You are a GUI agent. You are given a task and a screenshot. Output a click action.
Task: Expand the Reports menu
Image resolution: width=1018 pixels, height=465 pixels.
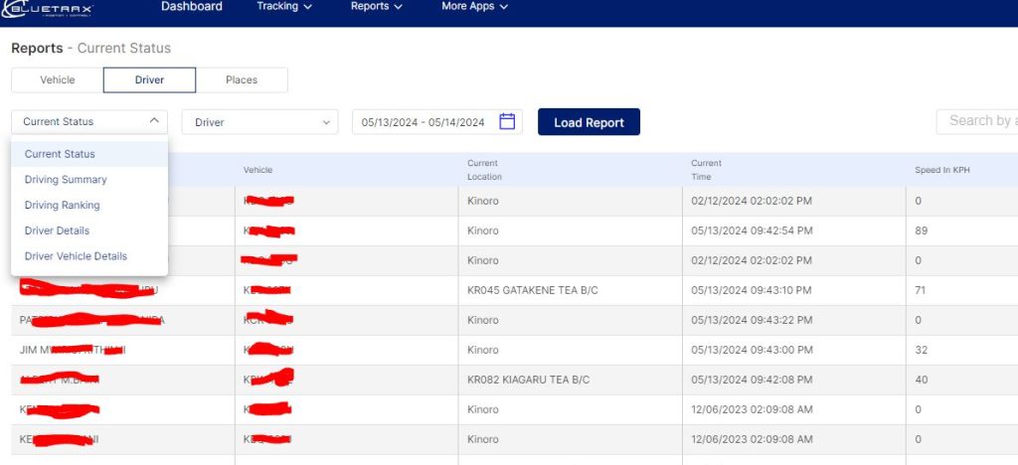377,6
